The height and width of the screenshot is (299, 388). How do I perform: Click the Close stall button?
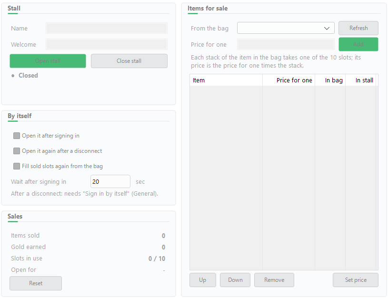[129, 61]
